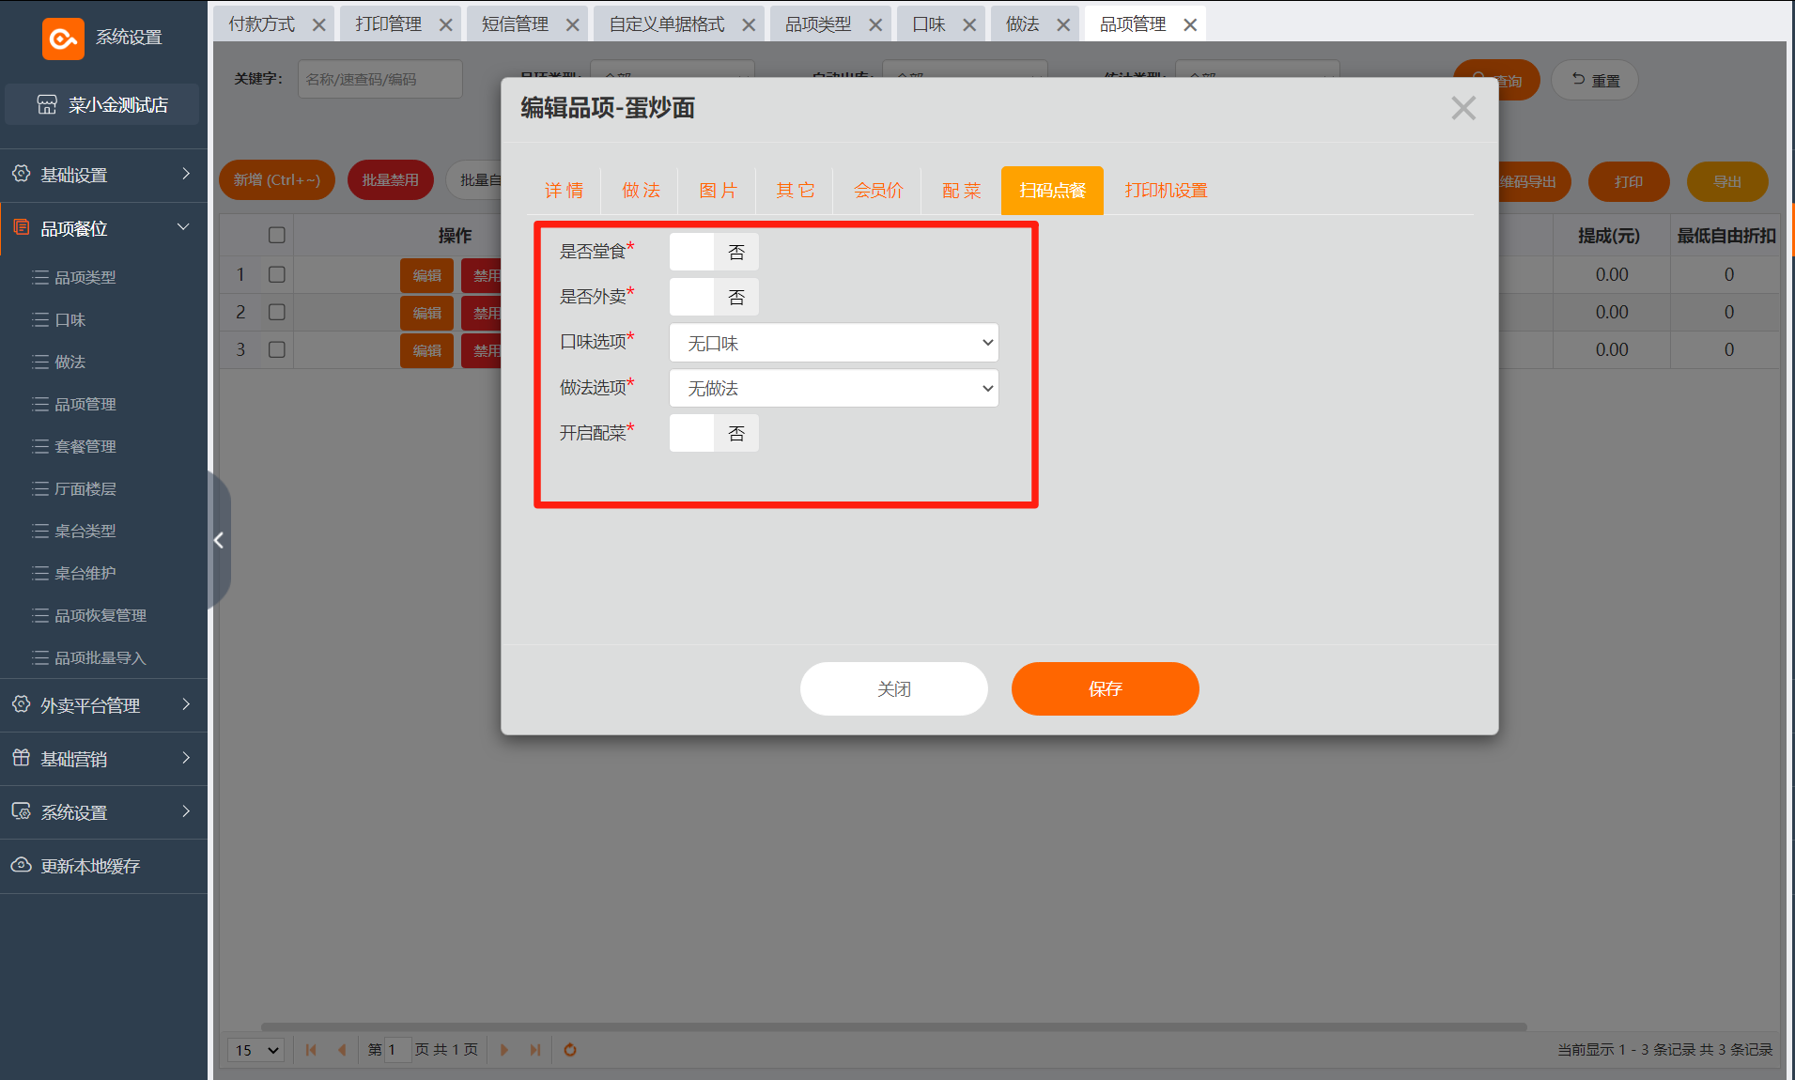
Task: Click the 系统设置 sidebar icon
Action: pyautogui.click(x=21, y=811)
